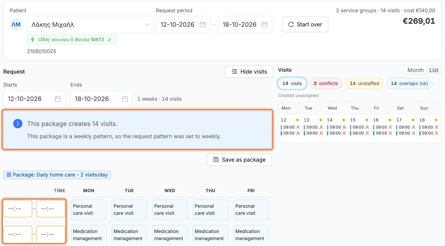Click request period end 18-10-2026 field

(245, 25)
